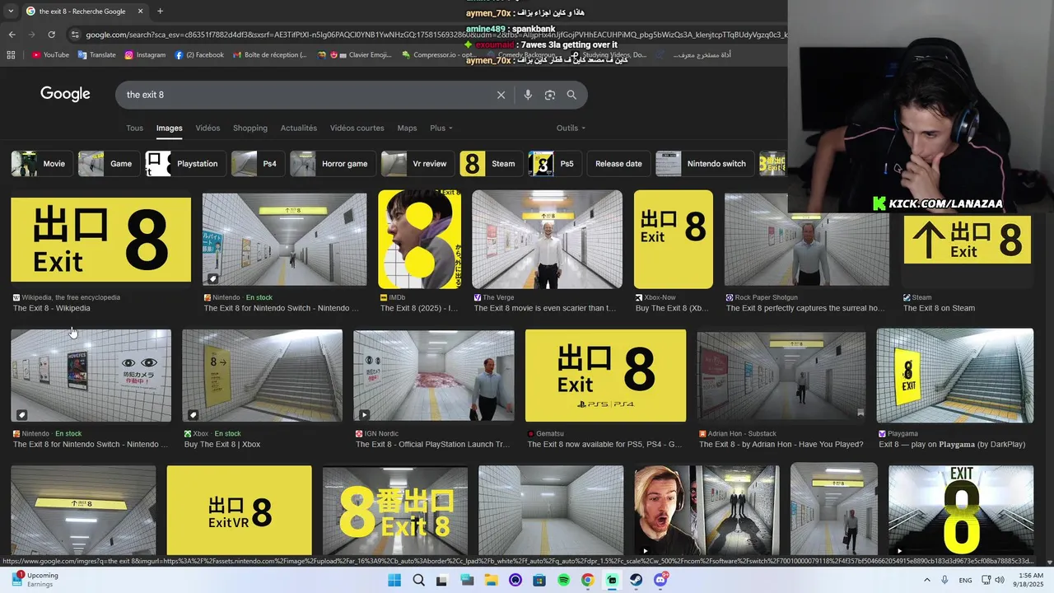Open the Wikipedia yellow Exit 8 sign thumbnail
Screen dimensions: 1054x593
click(x=100, y=240)
